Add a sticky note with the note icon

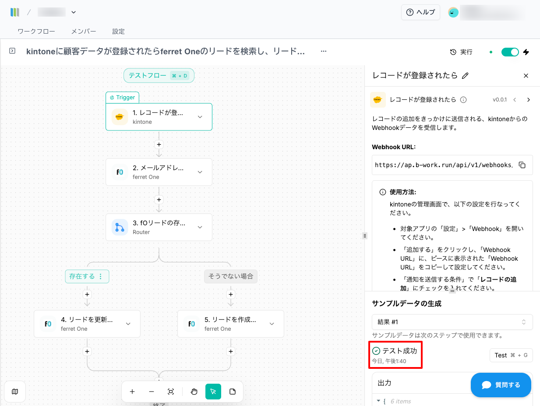tap(233, 392)
